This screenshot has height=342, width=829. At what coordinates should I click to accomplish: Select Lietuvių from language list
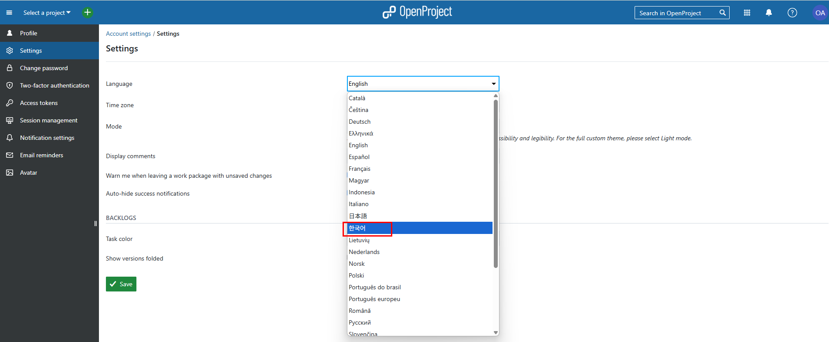tap(420, 240)
